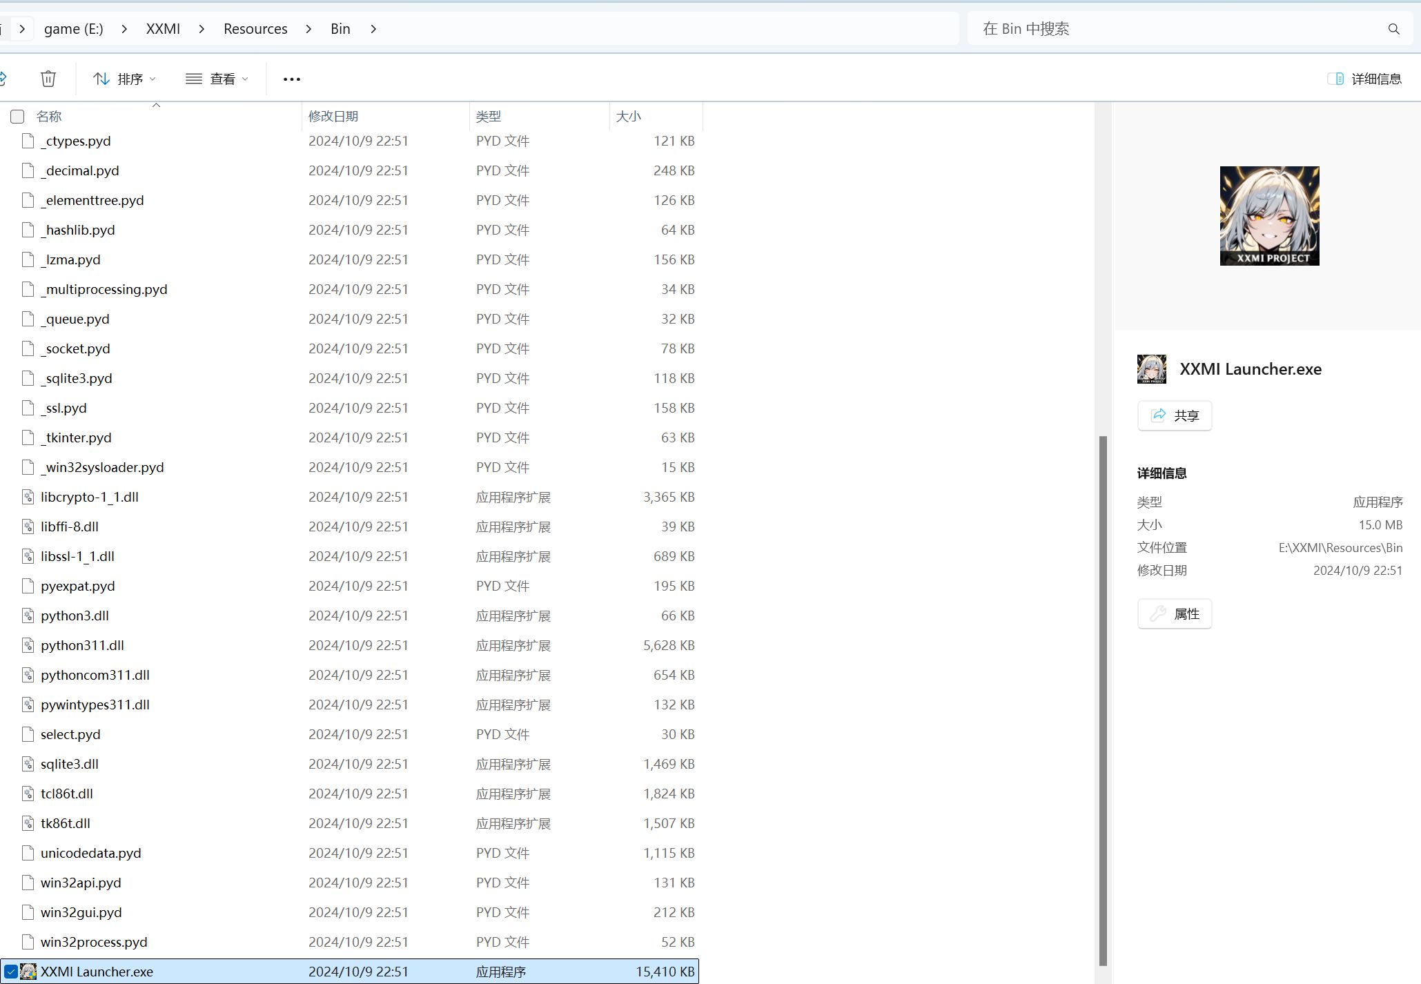Click the python311.dll file icon

[28, 645]
